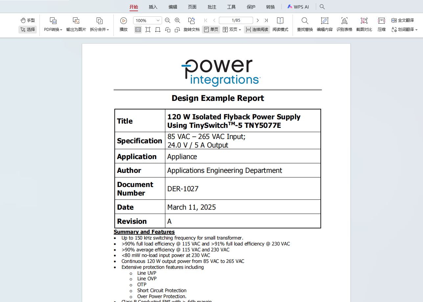Open 双页 double page dropdown
423x302 pixels.
(232, 30)
